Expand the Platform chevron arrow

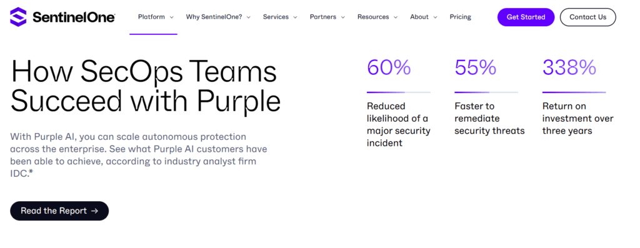[172, 17]
